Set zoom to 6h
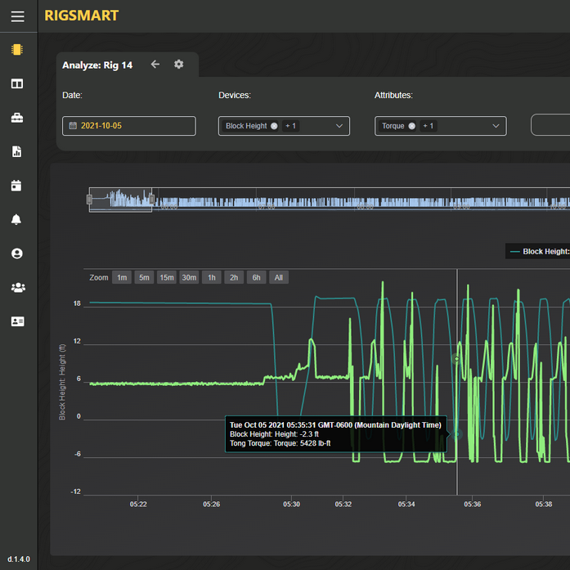Viewport: 570px width, 570px height. pos(256,278)
